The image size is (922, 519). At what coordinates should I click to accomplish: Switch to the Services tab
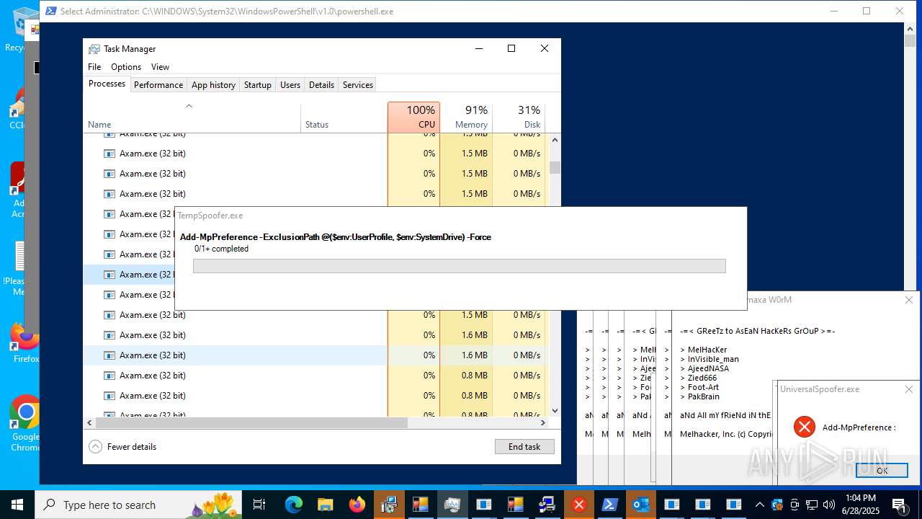point(358,85)
